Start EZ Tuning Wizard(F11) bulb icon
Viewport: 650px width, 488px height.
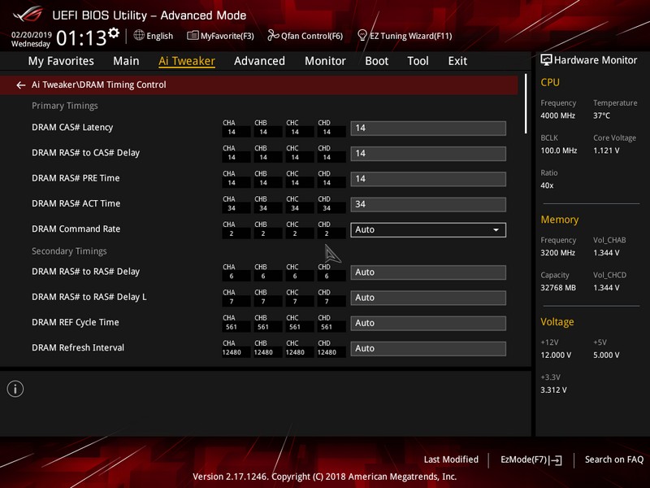point(362,36)
